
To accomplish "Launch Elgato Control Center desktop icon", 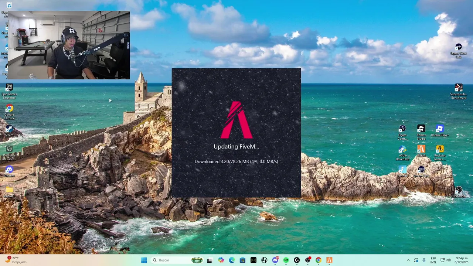I will (x=402, y=132).
